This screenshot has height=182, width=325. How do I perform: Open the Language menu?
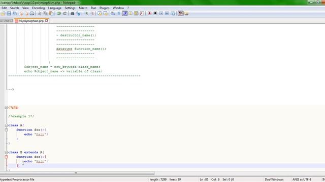click(x=54, y=8)
